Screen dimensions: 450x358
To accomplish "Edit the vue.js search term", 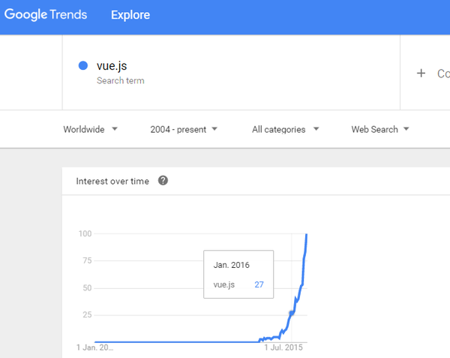I will click(112, 66).
